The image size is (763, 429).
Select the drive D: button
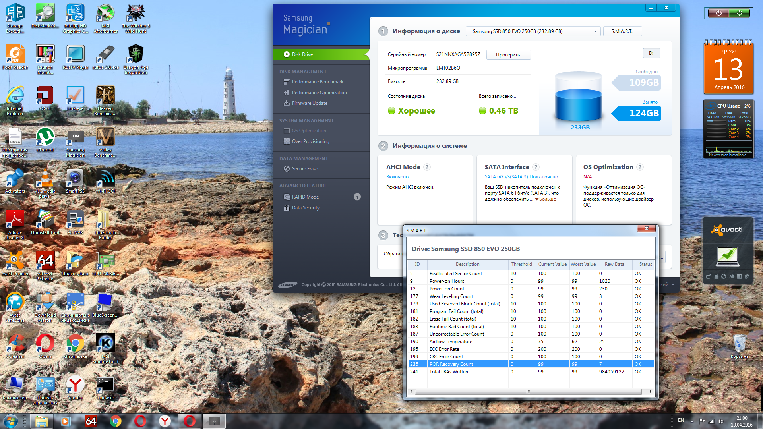click(651, 53)
